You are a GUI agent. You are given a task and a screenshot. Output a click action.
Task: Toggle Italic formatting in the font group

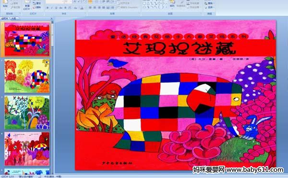(52, 8)
